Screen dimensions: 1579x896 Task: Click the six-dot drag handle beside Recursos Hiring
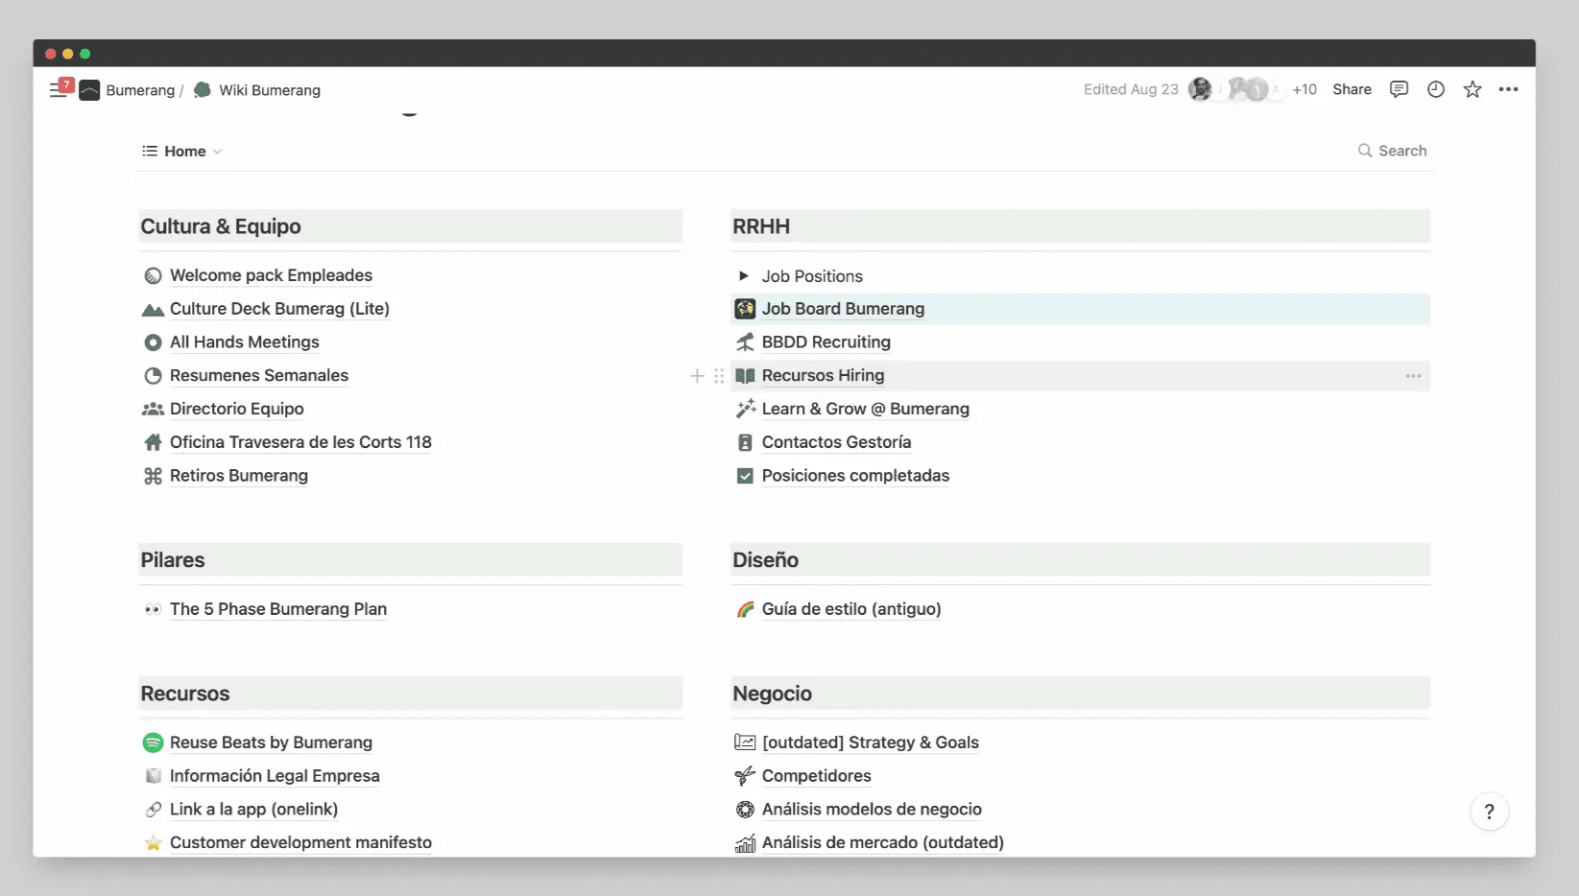click(719, 376)
